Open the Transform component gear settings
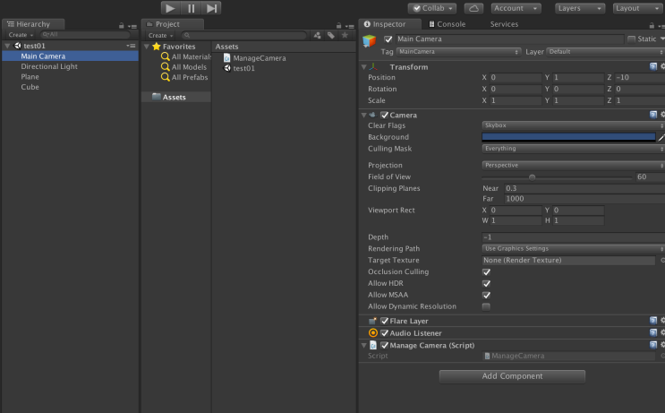665x413 pixels. coord(662,66)
